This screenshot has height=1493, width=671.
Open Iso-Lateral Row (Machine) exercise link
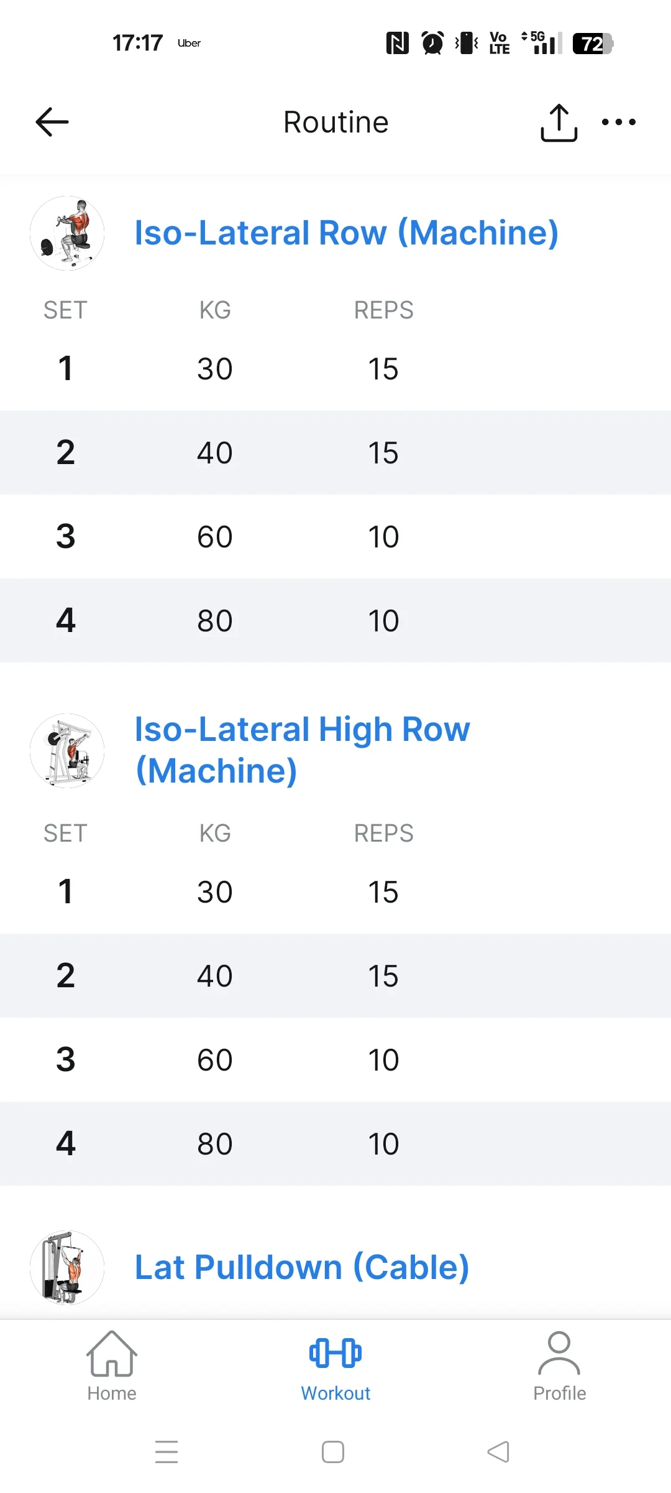(x=347, y=233)
